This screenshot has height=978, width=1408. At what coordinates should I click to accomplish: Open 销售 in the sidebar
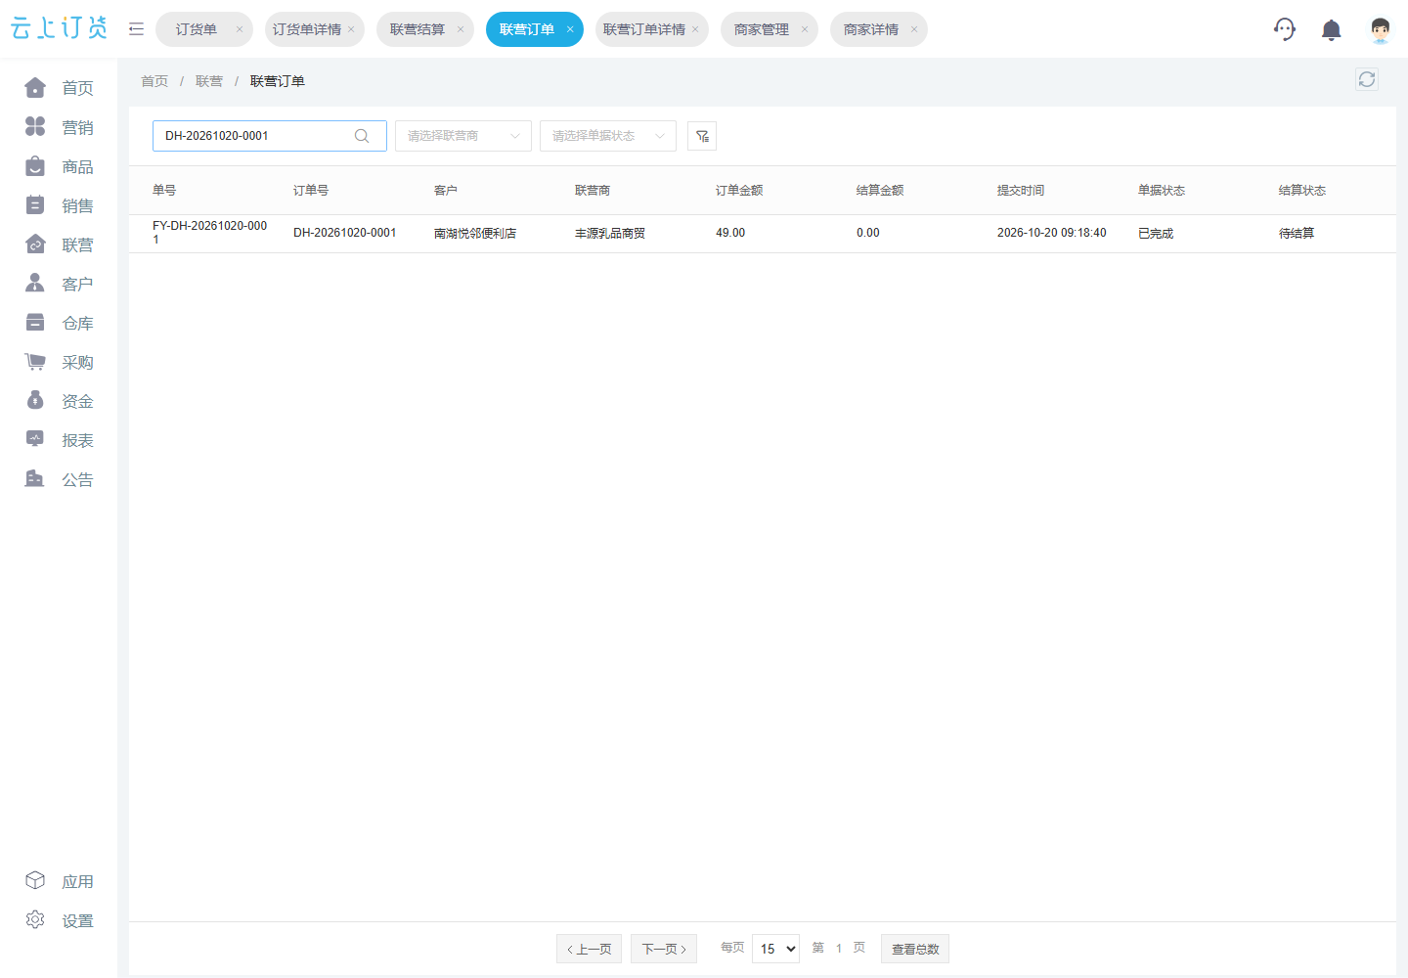[x=59, y=205]
